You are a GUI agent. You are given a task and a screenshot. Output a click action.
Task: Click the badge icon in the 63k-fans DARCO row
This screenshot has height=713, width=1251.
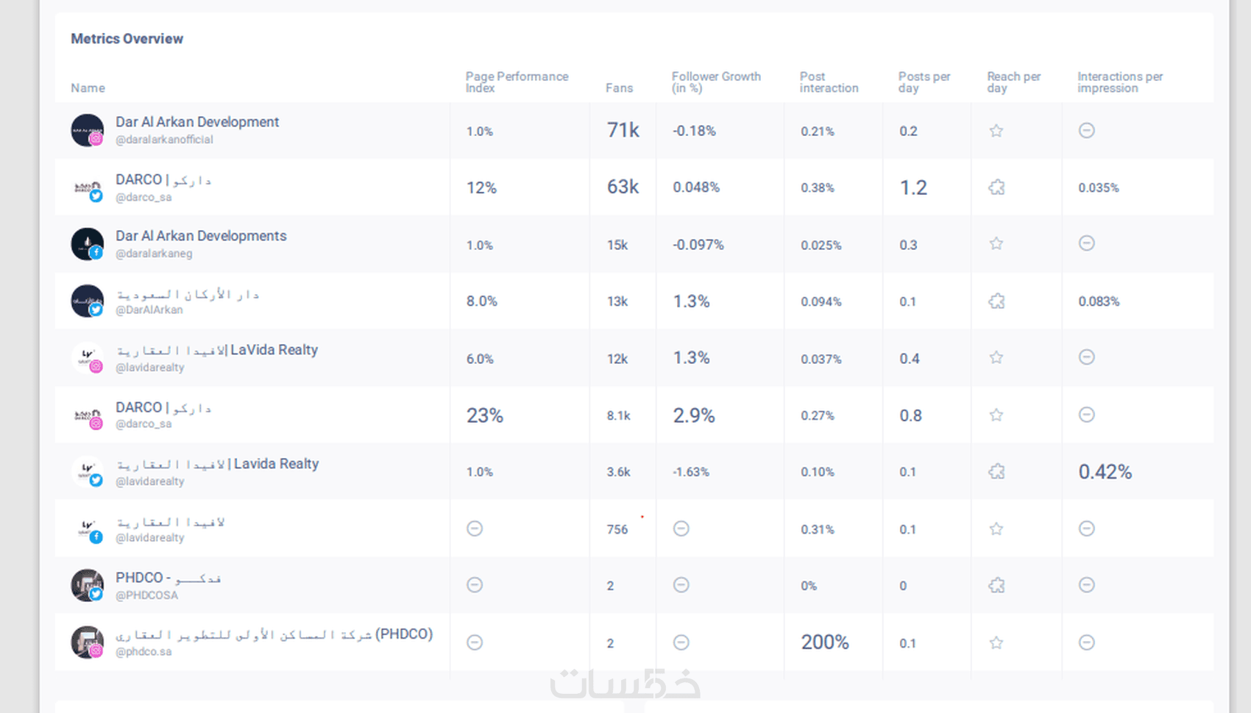(996, 187)
